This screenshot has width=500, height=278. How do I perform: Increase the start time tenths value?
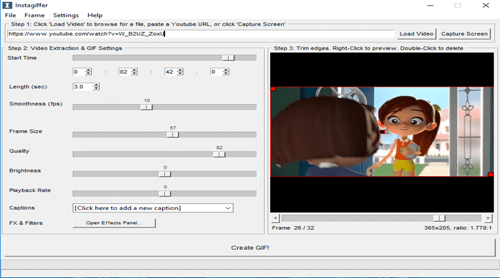click(226, 70)
